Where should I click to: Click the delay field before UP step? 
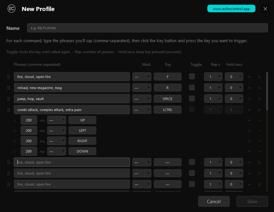(29, 120)
